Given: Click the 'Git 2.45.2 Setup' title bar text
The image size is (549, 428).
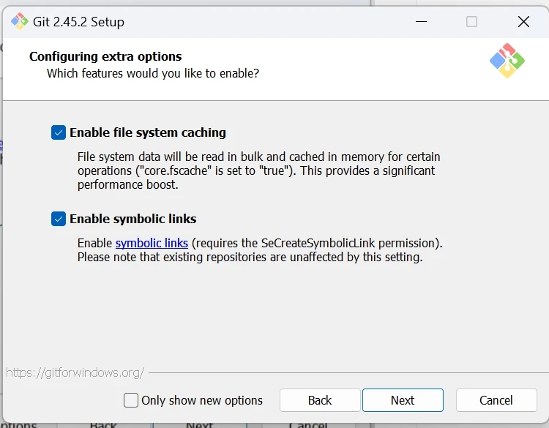Looking at the screenshot, I should [x=78, y=22].
